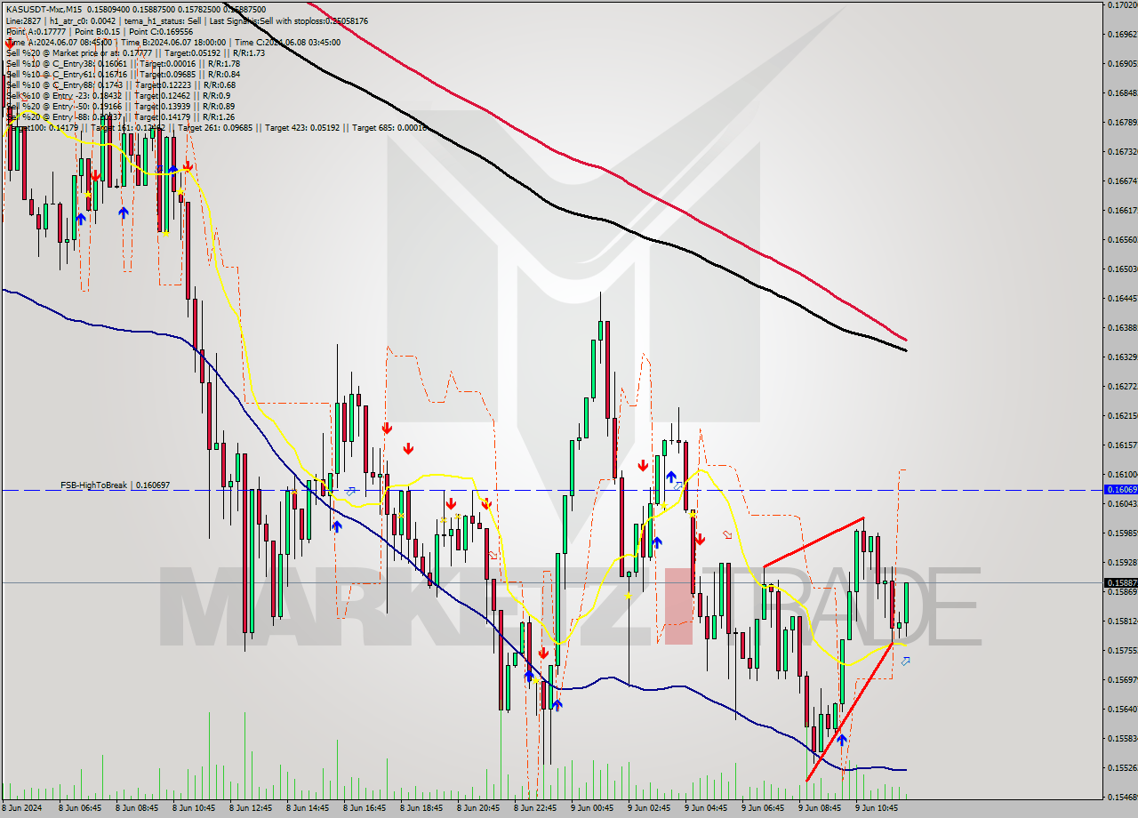Click the 'Sell %20 @ Entry -88' line
Screen dimensions: 1138x818
(x=120, y=116)
